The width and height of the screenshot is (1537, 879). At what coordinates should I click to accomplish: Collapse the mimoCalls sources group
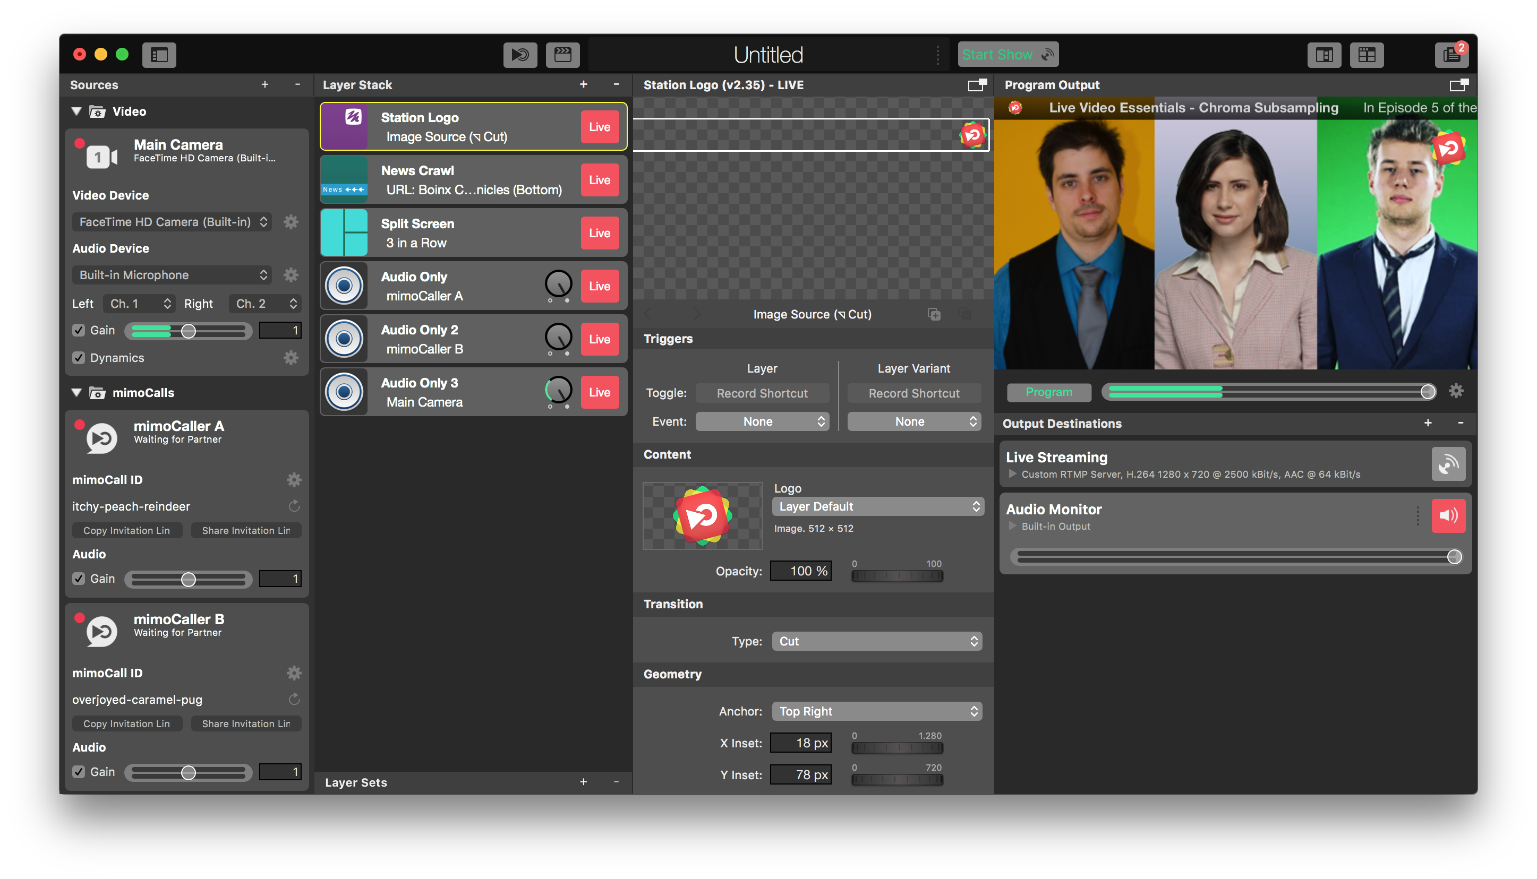(x=76, y=392)
